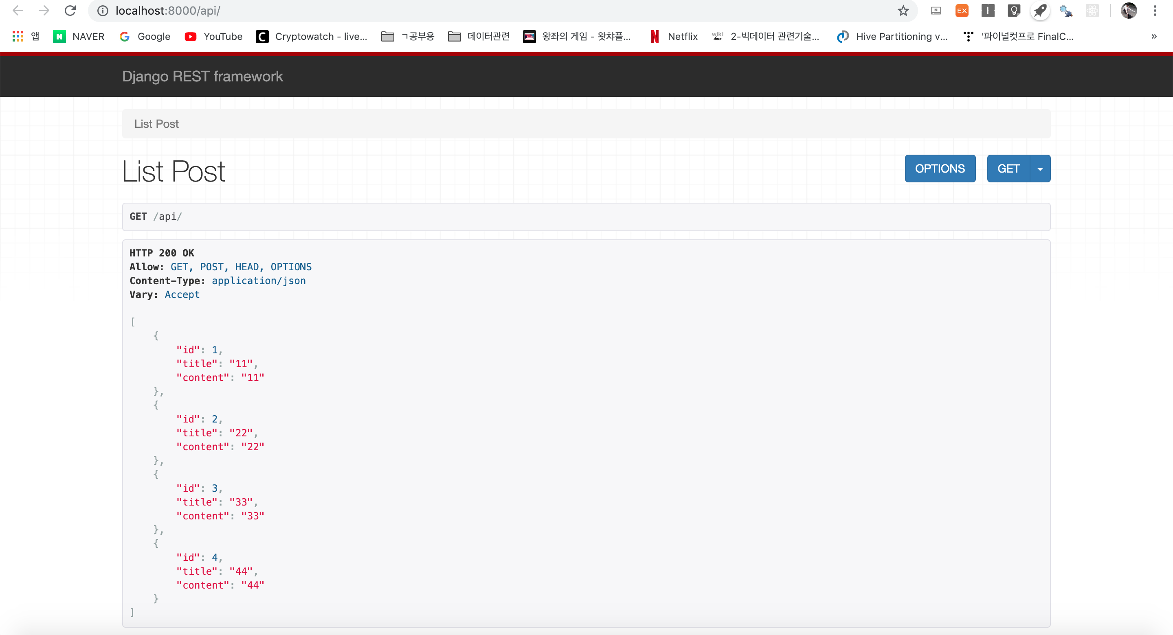Click the Django REST framework header link
This screenshot has width=1173, height=635.
tap(203, 76)
